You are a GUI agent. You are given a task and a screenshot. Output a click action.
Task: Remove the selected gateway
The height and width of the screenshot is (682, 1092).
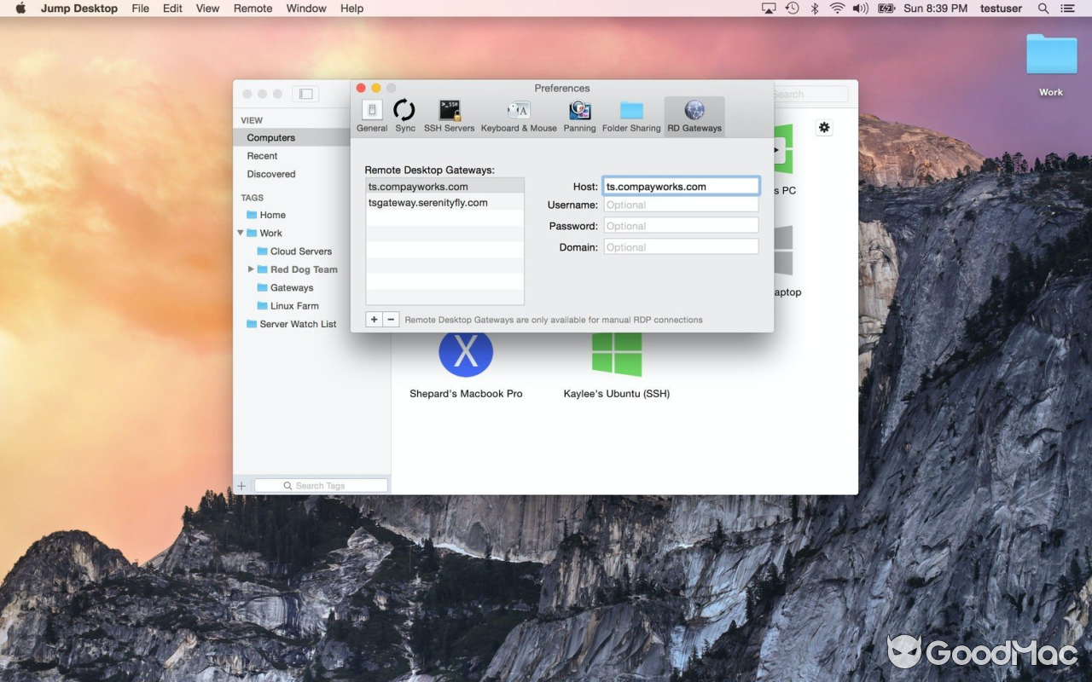[391, 319]
